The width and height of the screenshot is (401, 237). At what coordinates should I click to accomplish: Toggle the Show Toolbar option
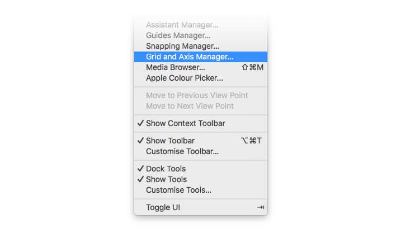point(201,141)
